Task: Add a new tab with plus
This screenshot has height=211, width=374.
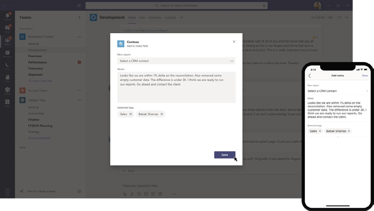Action: [181, 17]
